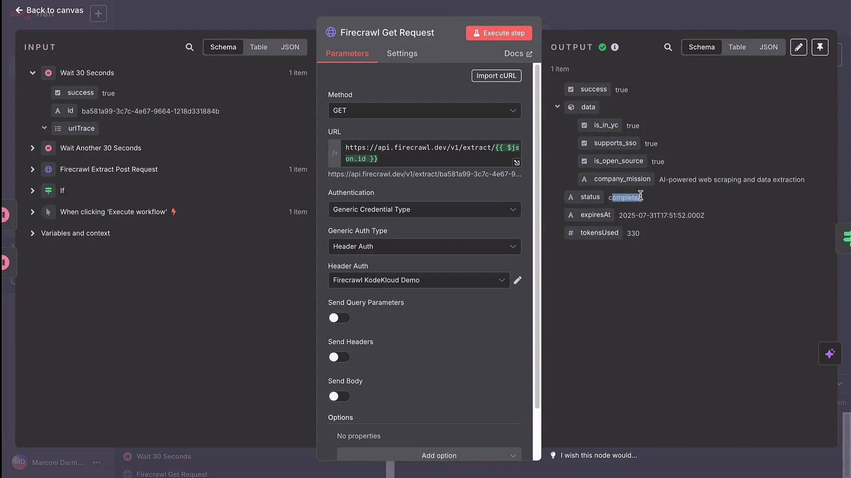851x478 pixels.
Task: Click the cursor trigger icon for Execute workflow
Action: pos(48,212)
